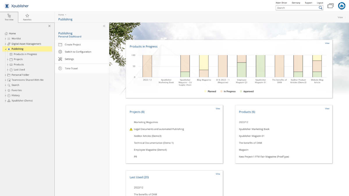Switch to the Tree View tab

tap(9, 17)
